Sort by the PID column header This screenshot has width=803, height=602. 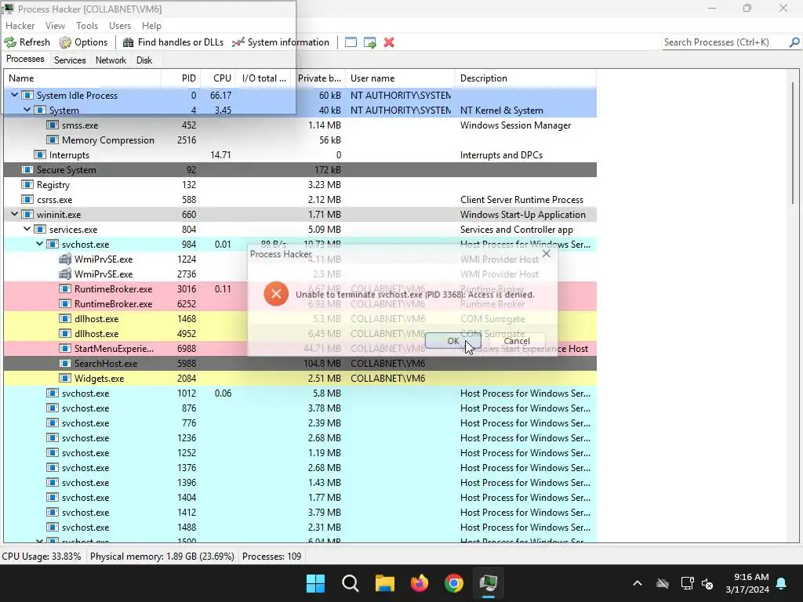click(181, 78)
